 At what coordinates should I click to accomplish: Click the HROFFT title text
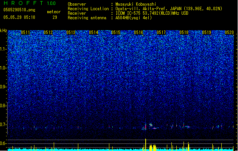pos(23,3)
